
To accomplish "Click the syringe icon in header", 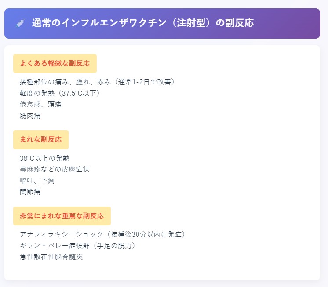I will click(x=20, y=23).
